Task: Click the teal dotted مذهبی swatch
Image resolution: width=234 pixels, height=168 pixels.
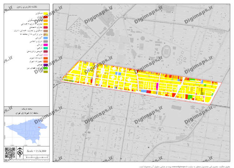Action: click(45, 48)
